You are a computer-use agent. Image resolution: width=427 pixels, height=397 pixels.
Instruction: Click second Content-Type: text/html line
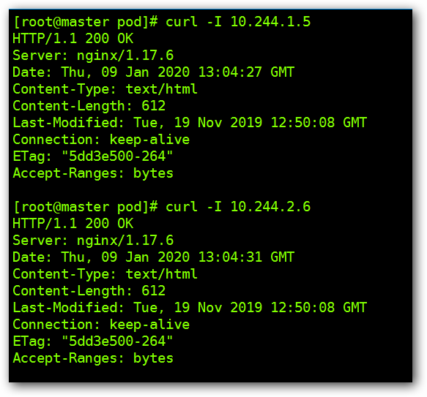click(105, 274)
